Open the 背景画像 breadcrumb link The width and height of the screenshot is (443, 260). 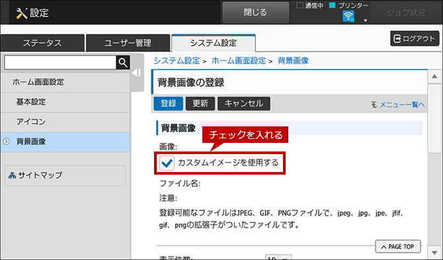(x=293, y=61)
